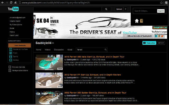The image size is (169, 105).
Task: Click the Search Videos field in popup
Action: coord(145,11)
